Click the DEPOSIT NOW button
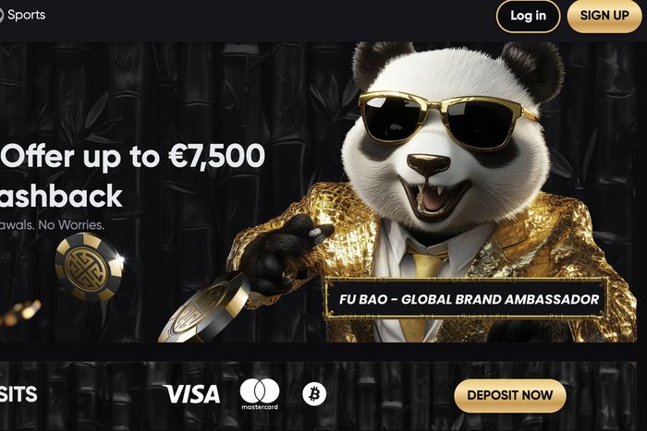This screenshot has width=647, height=431. 510,395
